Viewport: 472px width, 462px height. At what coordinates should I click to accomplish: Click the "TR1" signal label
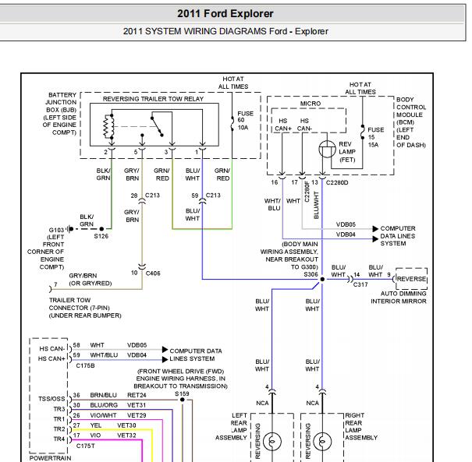(59, 419)
